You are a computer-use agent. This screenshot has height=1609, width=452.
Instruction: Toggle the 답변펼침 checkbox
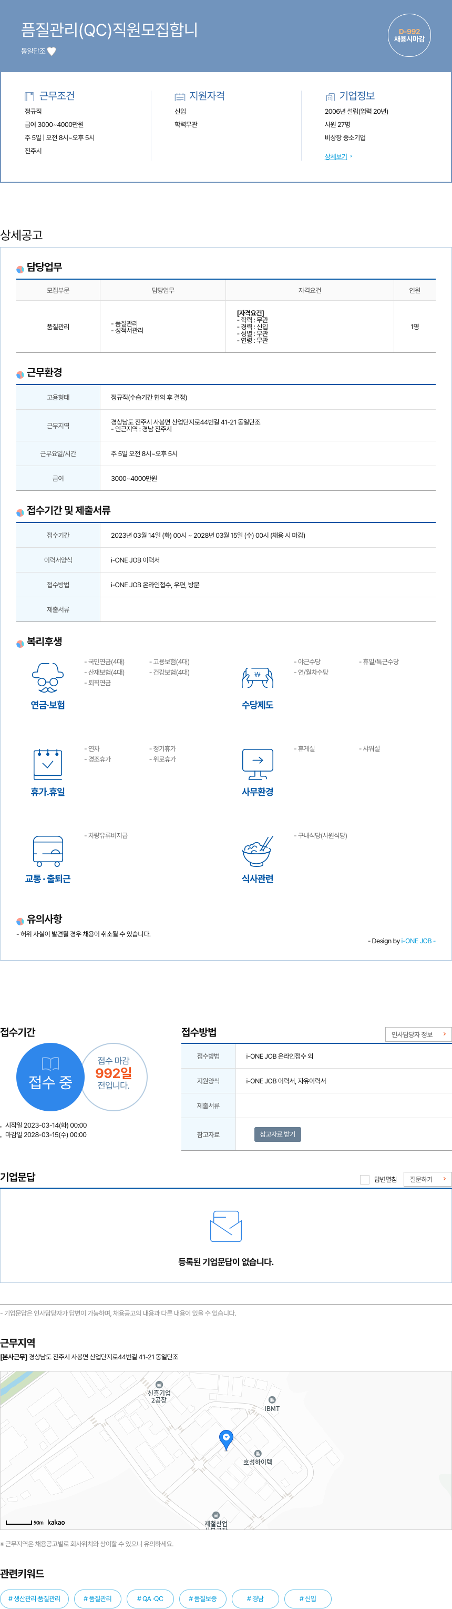[365, 1179]
